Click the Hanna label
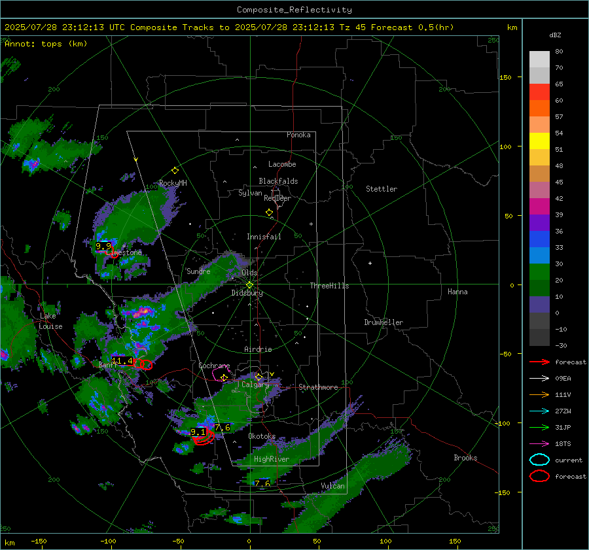This screenshot has width=589, height=550. coord(457,292)
